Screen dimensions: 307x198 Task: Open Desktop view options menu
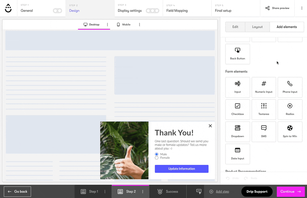(x=108, y=25)
